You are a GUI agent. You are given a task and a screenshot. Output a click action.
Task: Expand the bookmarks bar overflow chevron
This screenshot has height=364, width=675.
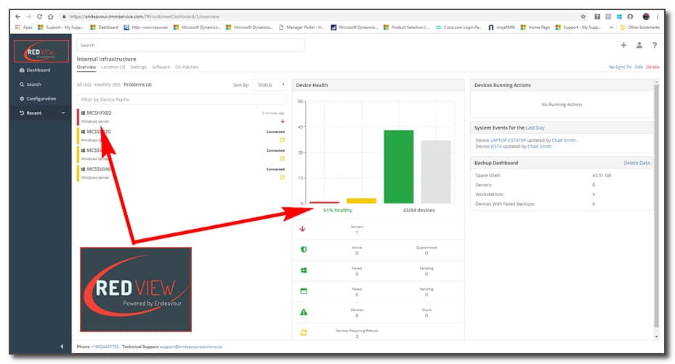click(610, 27)
